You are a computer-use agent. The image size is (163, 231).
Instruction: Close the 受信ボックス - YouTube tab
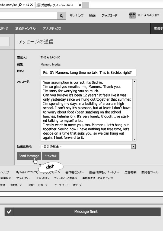point(80,5)
